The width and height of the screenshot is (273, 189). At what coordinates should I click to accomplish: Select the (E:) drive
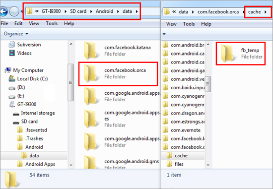tap(16, 96)
